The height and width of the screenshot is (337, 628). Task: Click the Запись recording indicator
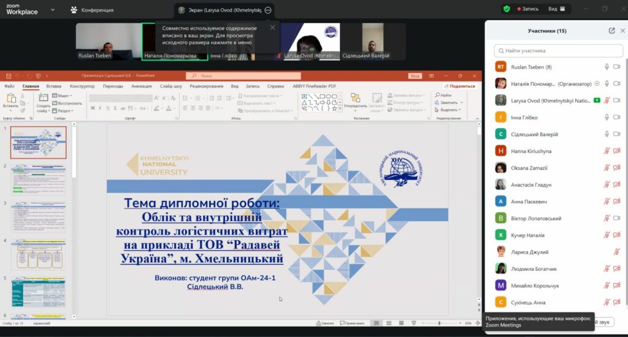527,9
